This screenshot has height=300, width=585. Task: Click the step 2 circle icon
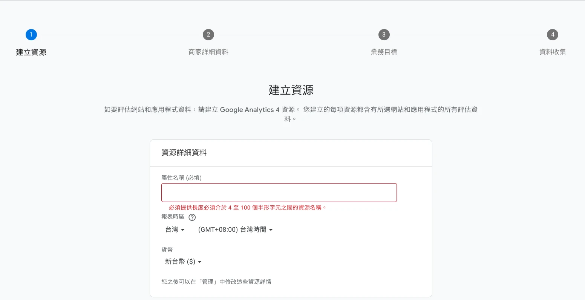click(x=208, y=35)
